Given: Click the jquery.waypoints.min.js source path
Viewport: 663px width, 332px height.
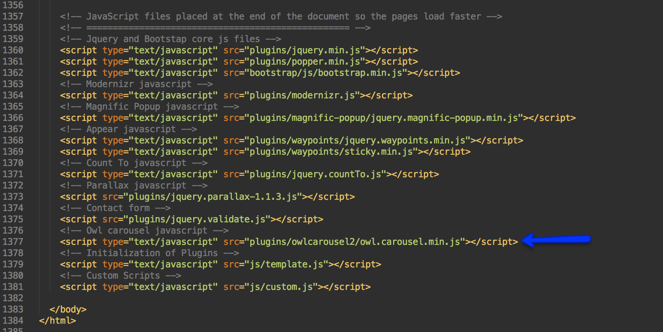Looking at the screenshot, I should (x=357, y=140).
